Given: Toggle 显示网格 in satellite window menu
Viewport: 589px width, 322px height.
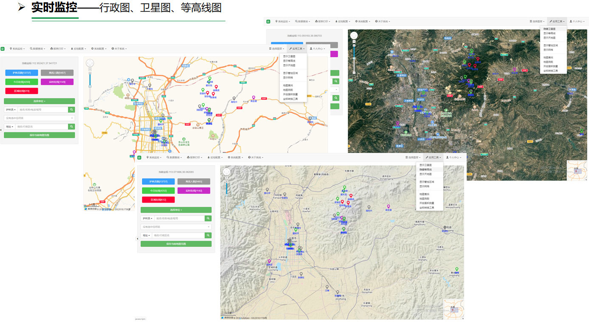Looking at the screenshot, I should point(548,50).
